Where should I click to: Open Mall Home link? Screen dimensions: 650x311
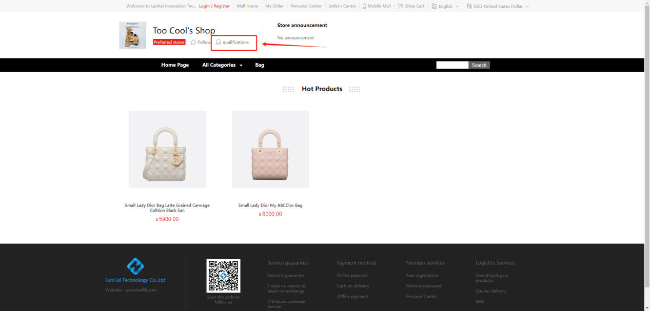tap(247, 6)
